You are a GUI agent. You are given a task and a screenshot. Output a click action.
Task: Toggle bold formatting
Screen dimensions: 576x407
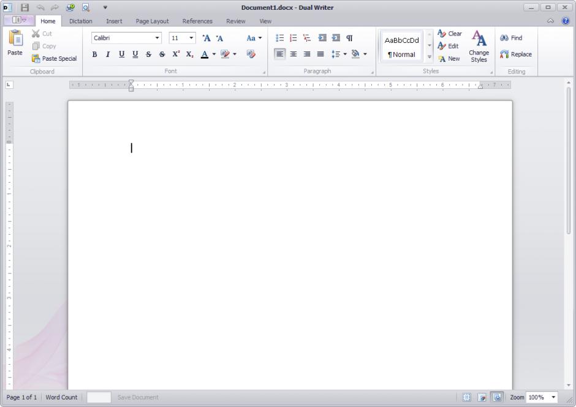[94, 54]
